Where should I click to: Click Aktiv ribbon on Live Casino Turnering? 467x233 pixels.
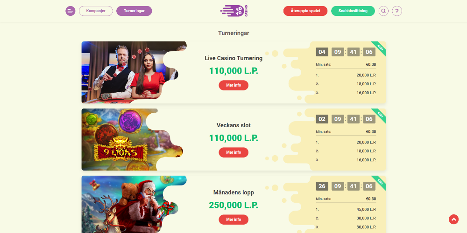coord(380,48)
